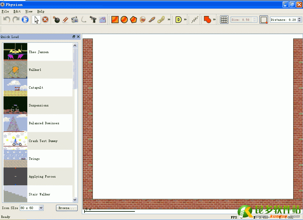Expand overflow chevron next to D icon
This screenshot has height=220, width=303.
point(185,20)
